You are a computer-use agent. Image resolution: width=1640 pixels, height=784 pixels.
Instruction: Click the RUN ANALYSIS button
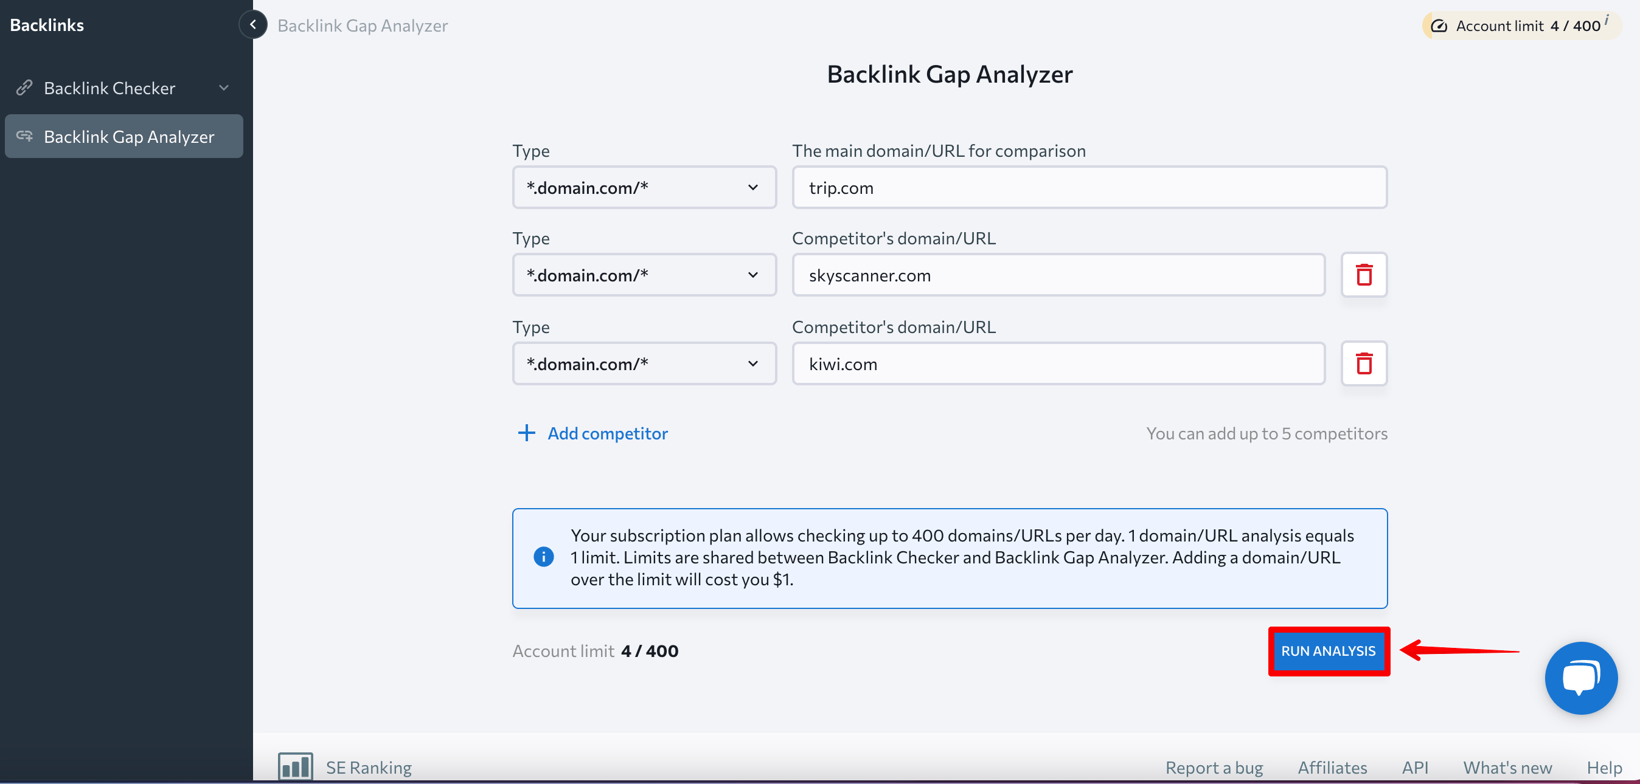click(1328, 651)
